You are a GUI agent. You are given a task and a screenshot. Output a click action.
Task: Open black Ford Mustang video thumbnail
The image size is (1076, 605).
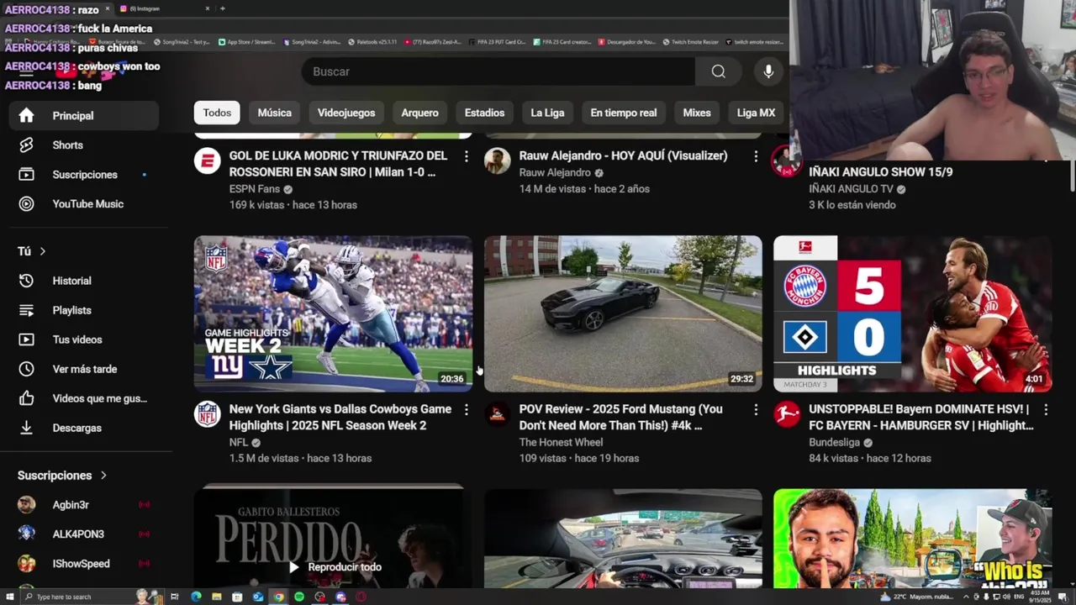623,313
